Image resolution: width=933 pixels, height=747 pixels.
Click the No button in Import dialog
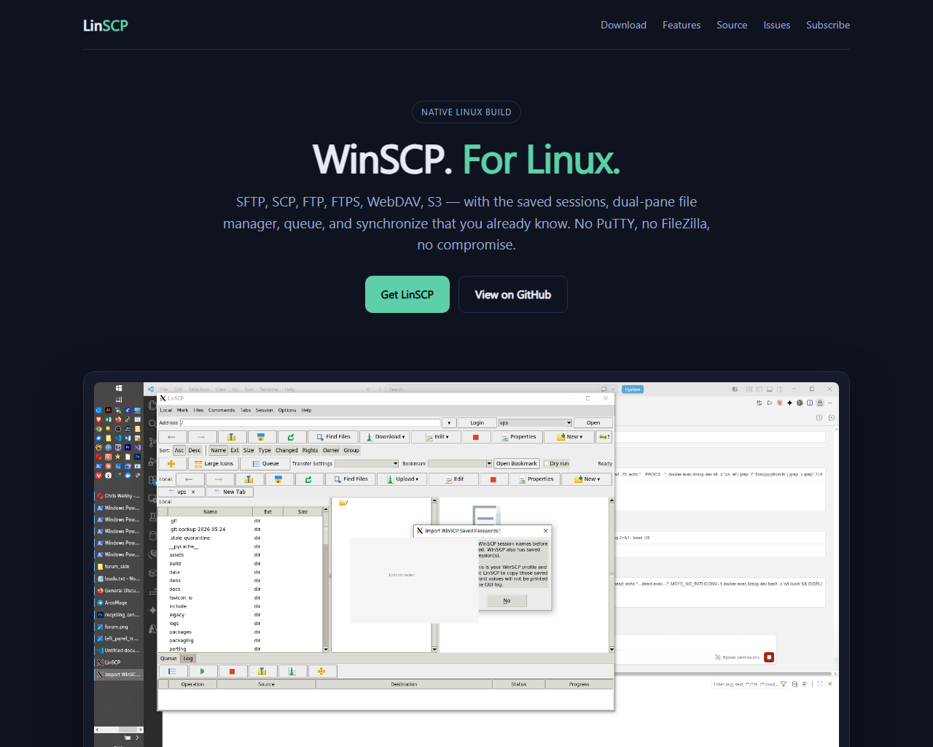(x=507, y=601)
